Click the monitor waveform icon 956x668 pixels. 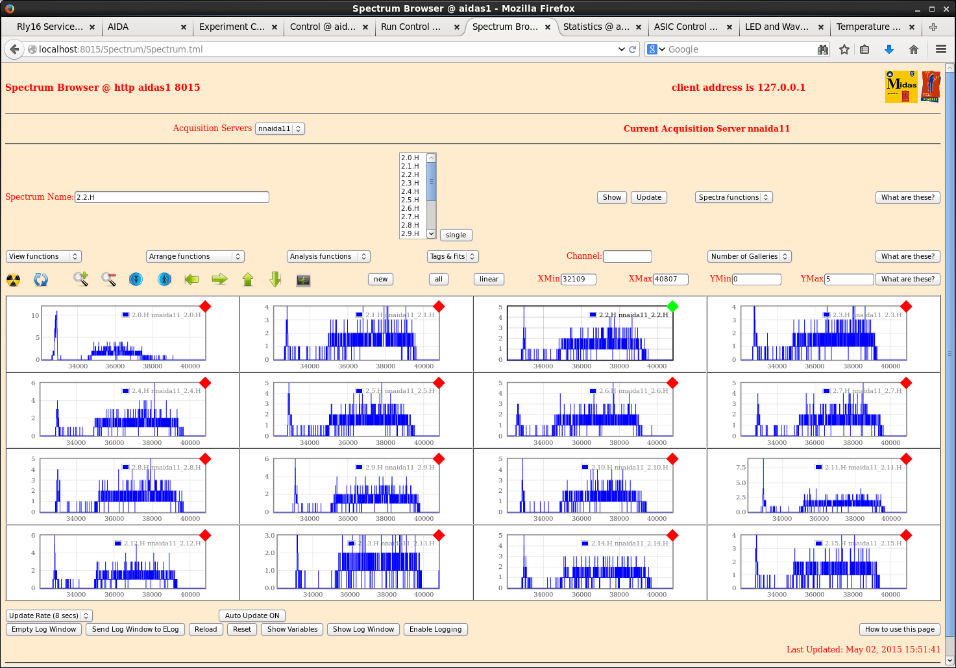(303, 280)
